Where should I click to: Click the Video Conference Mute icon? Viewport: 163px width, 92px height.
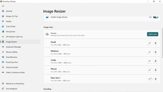point(3,72)
